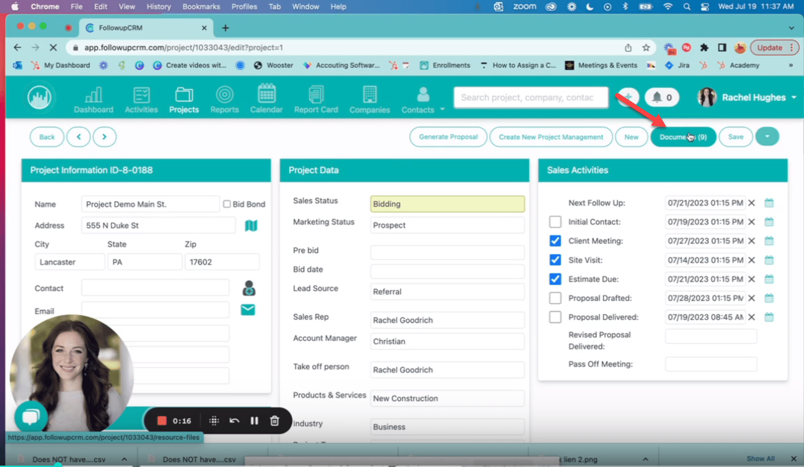Click the Generate Proposal button
Viewport: 804px width, 467px height.
click(448, 136)
